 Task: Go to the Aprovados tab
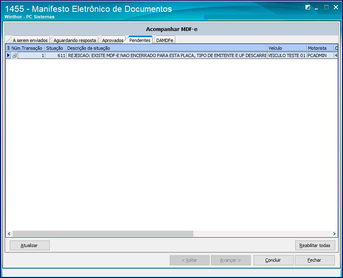coord(113,40)
